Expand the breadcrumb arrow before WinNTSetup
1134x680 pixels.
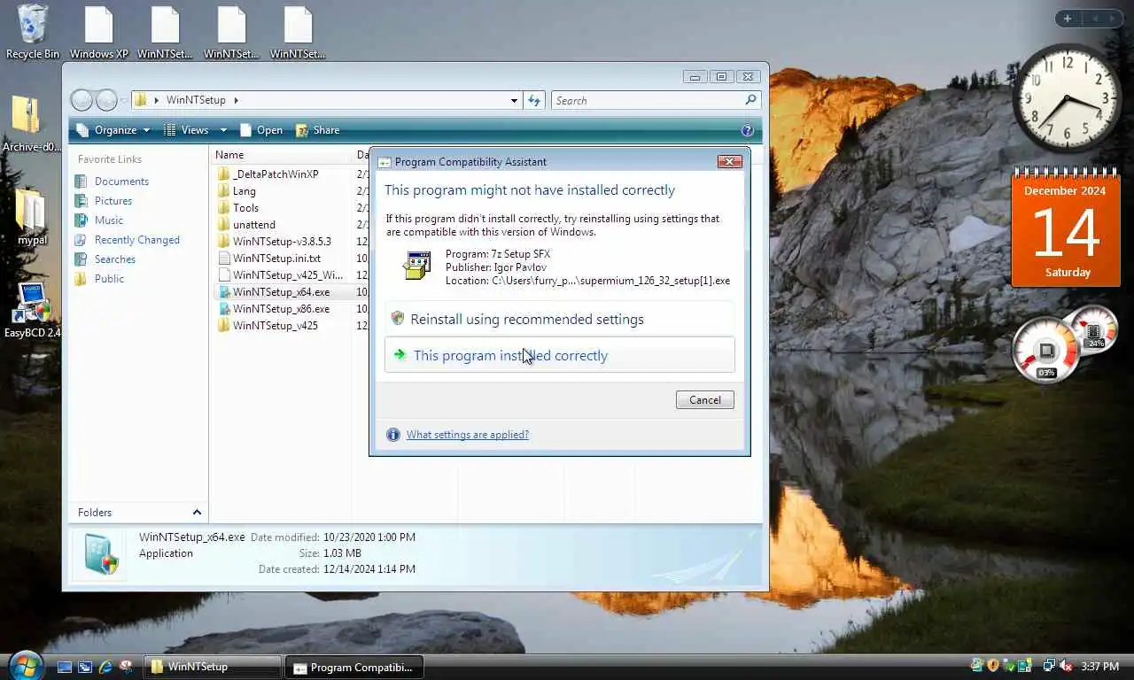pyautogui.click(x=157, y=100)
